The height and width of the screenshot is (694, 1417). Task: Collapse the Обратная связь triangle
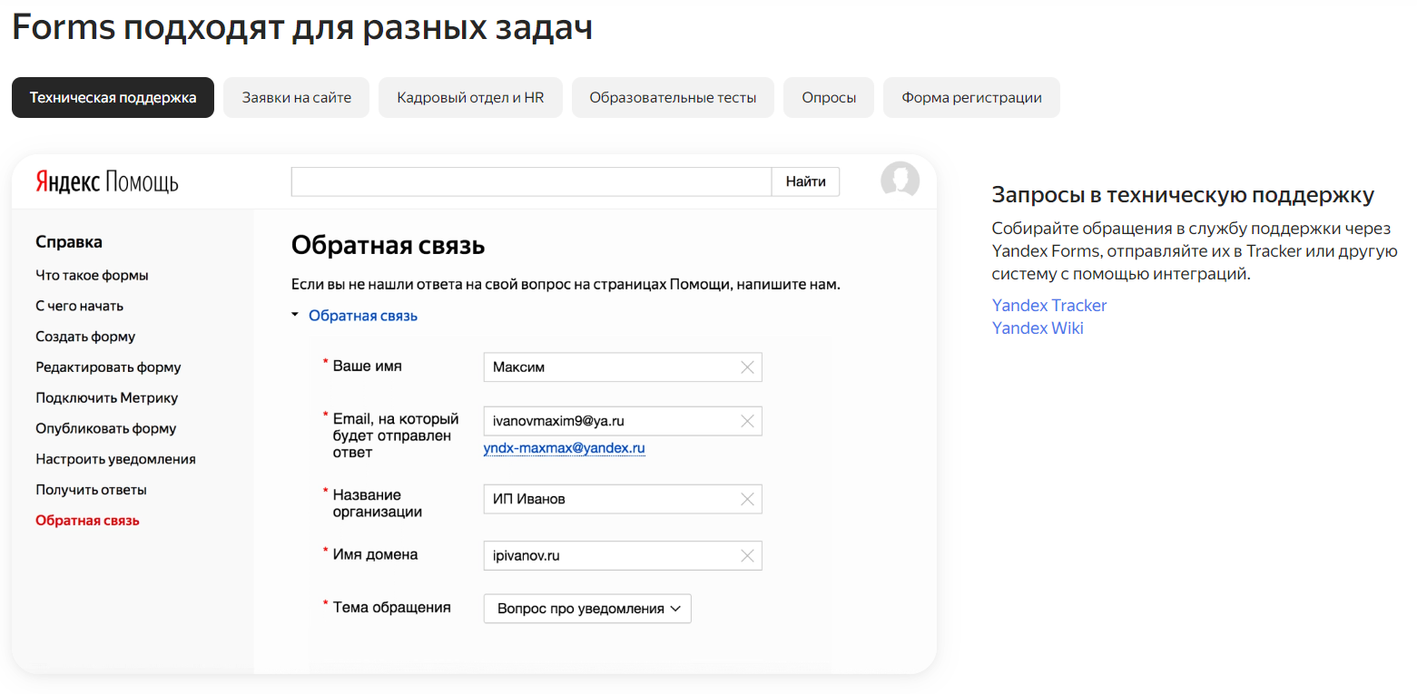(295, 316)
